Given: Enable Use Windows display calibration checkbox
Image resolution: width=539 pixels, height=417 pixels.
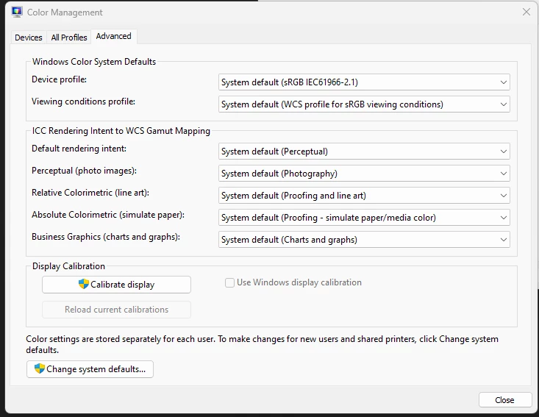Looking at the screenshot, I should (229, 282).
